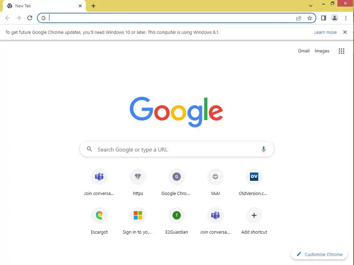Open the https shortcut
The height and width of the screenshot is (265, 354).
click(x=138, y=182)
